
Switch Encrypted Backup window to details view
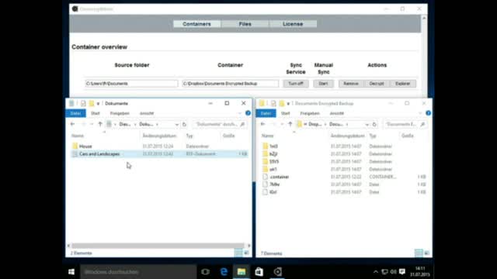pos(419,253)
